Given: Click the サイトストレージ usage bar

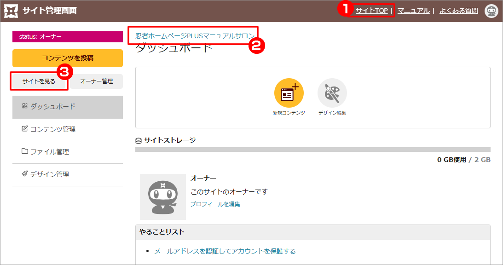Looking at the screenshot, I should coord(312,150).
